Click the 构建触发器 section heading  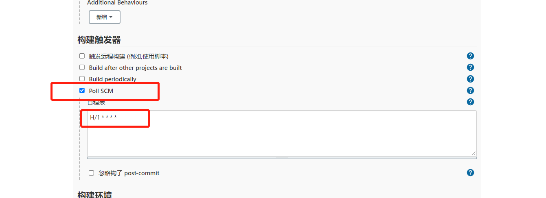99,40
